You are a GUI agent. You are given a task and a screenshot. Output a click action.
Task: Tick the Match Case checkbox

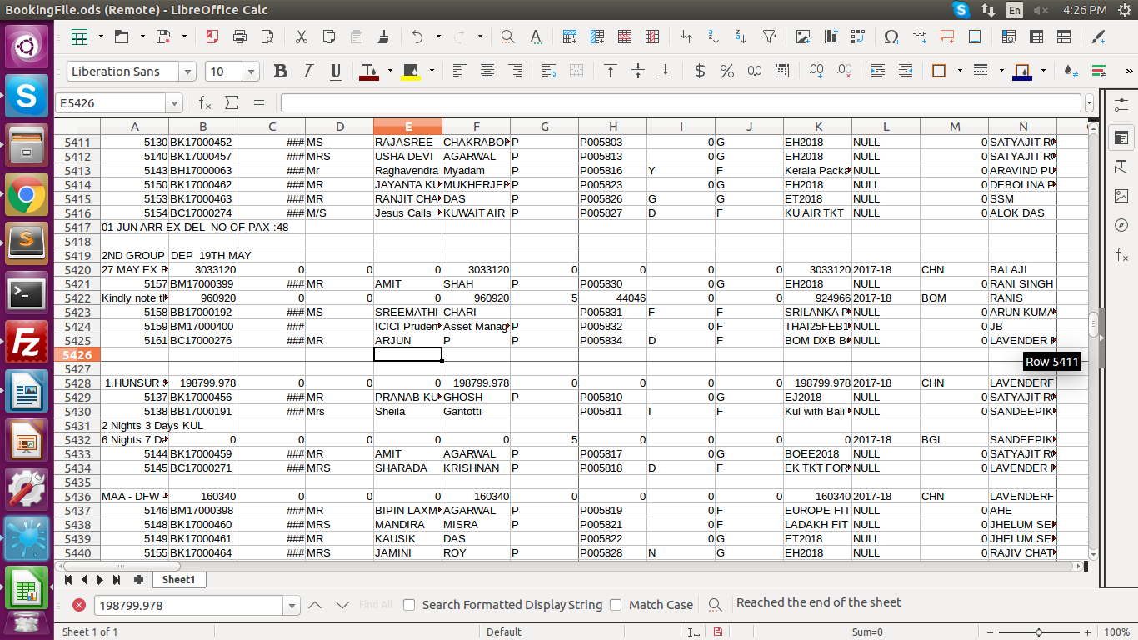click(x=616, y=605)
